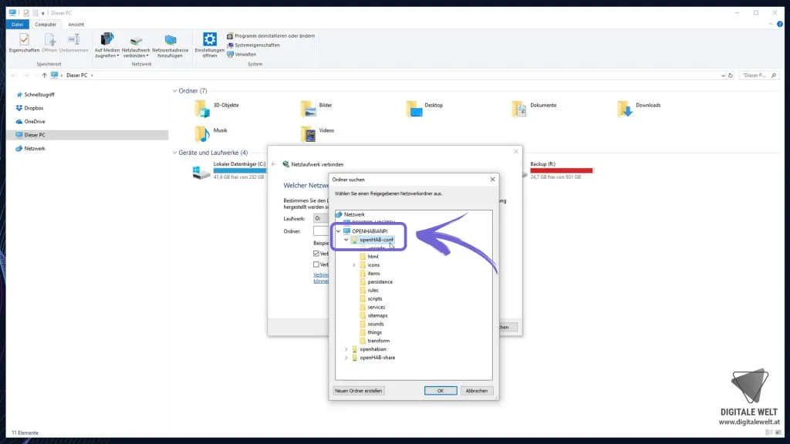The width and height of the screenshot is (790, 444).
Task: Open Auf Medien zugreifen ribbon button
Action: 106,45
